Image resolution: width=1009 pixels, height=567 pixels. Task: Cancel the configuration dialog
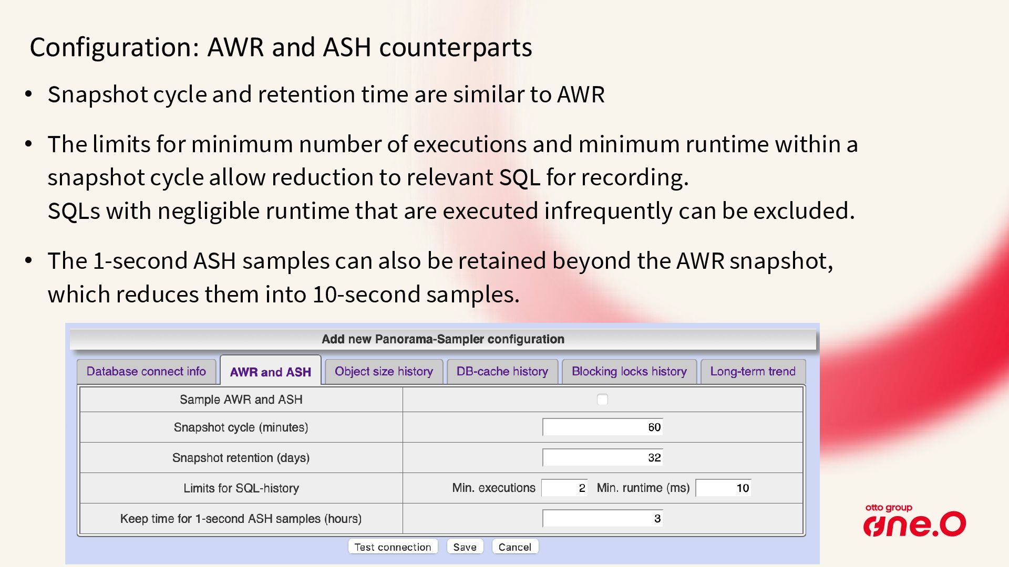514,547
